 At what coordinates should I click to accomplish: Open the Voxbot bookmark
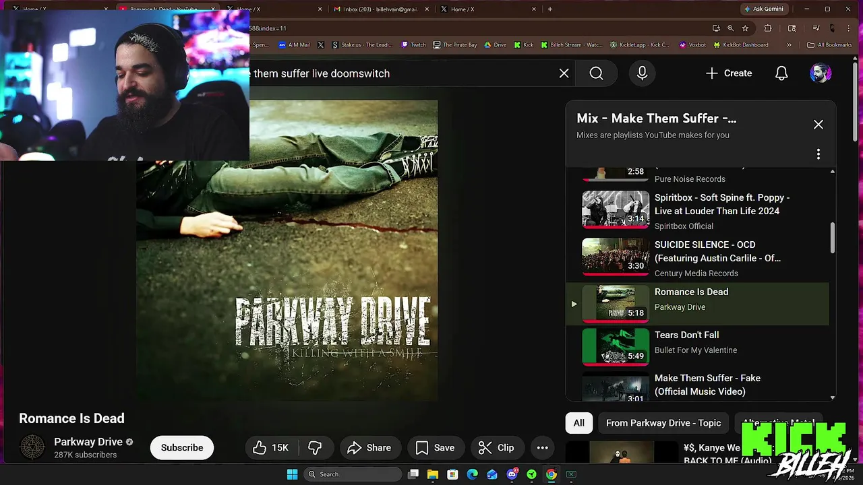693,45
